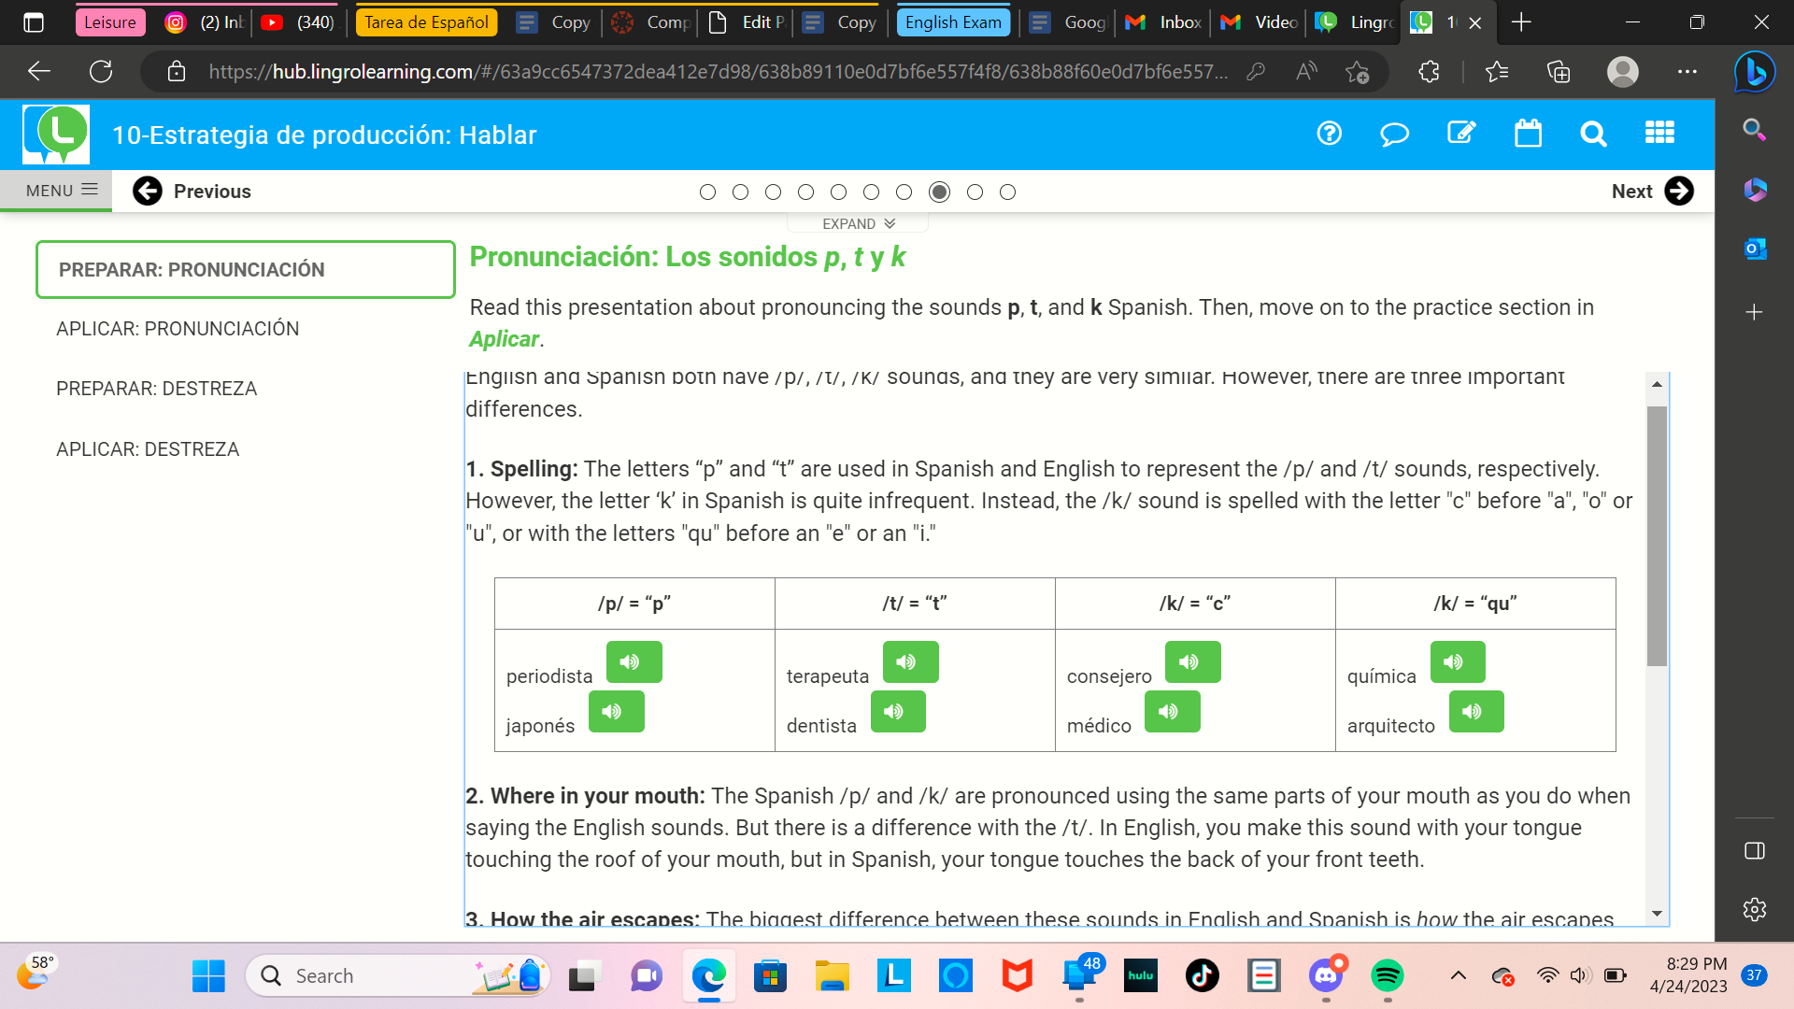This screenshot has height=1009, width=1794.
Task: Add this page to favorites star
Action: 1357,71
